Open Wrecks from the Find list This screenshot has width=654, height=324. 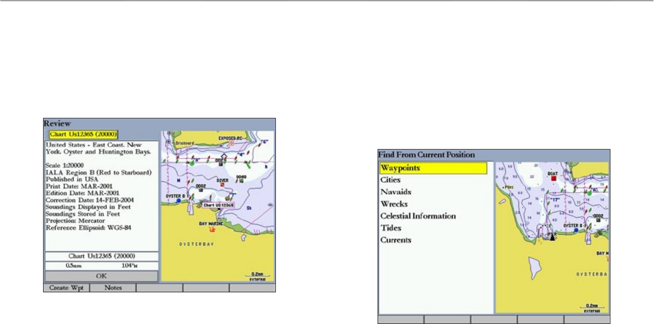point(394,204)
